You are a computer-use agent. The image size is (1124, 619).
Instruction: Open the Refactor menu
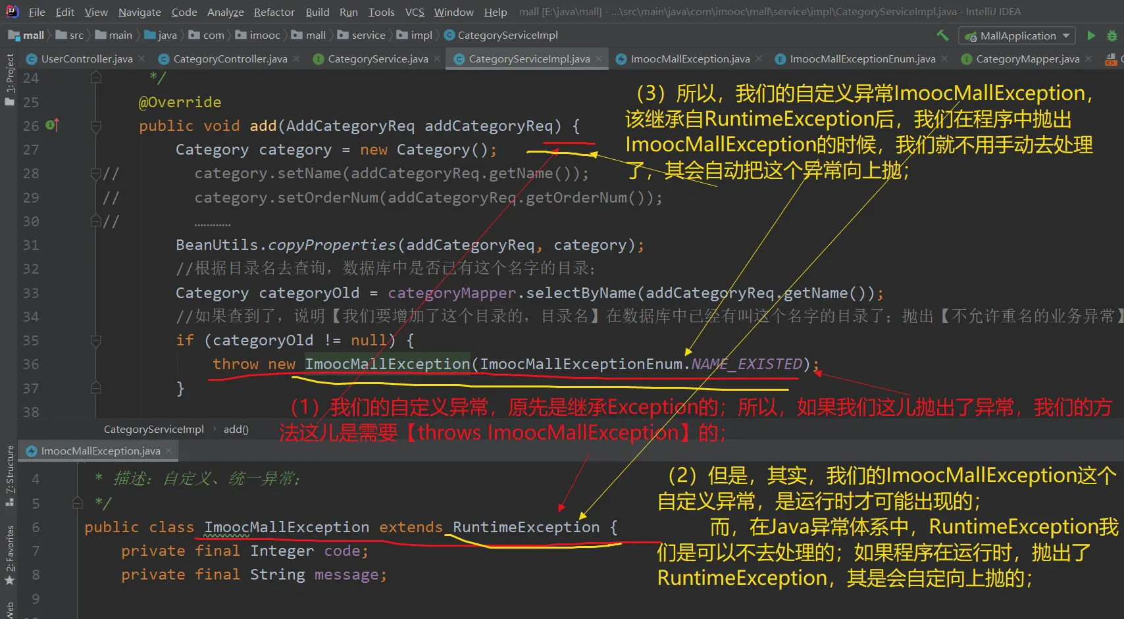point(274,12)
